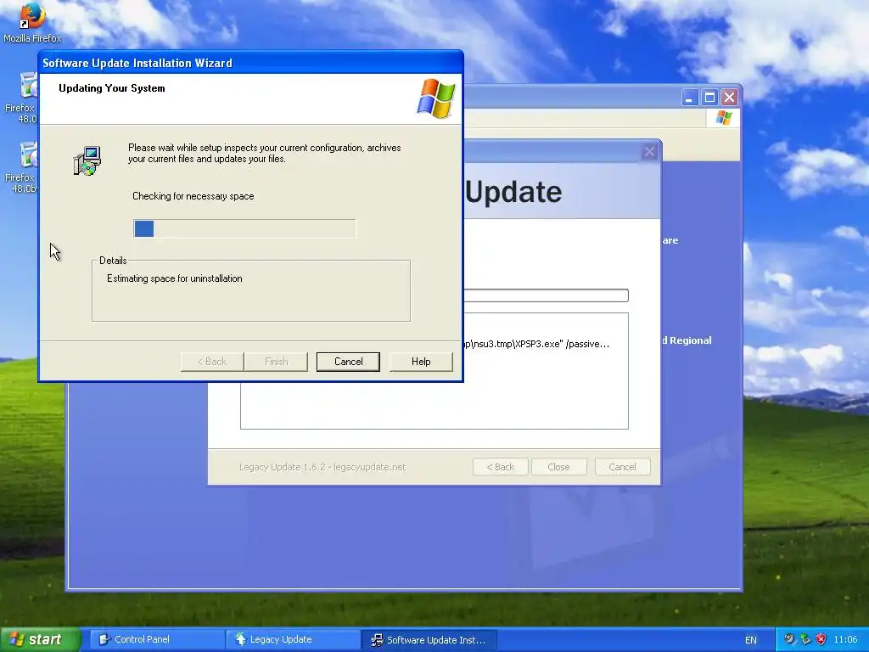Click the Windows flag logo in wizard header
This screenshot has height=652, width=869.
coord(436,98)
